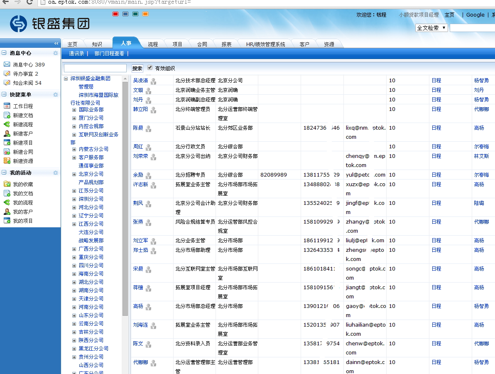Viewport: 495px width, 374px height.
Task: Expand the 江苏分公司 tree node
Action: [x=74, y=191]
